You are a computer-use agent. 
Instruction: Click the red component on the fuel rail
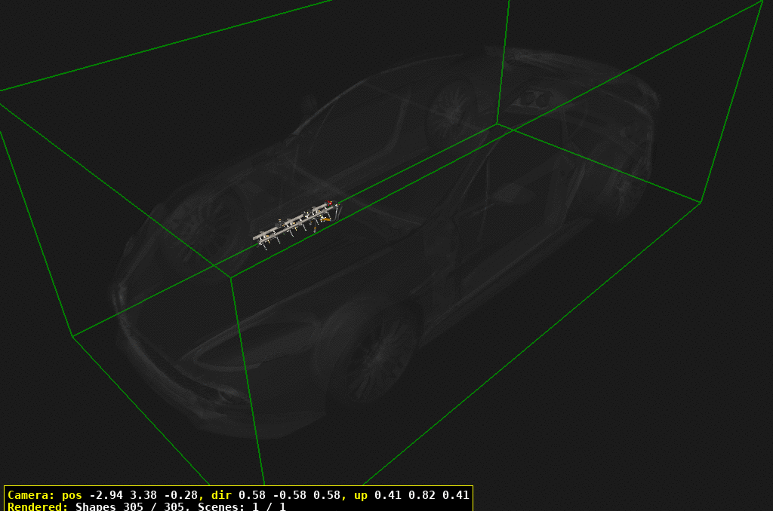point(331,203)
